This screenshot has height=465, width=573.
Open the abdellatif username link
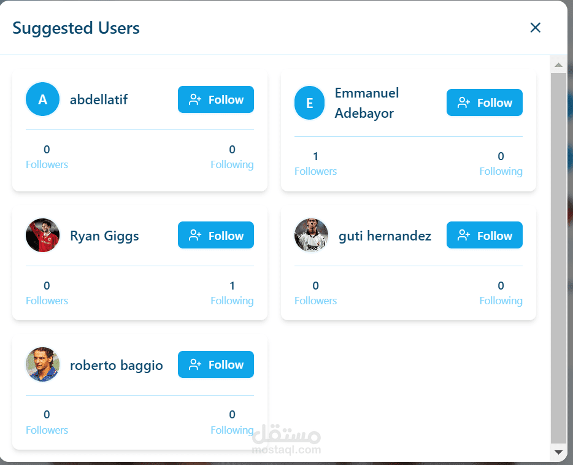pos(99,99)
